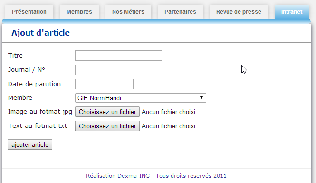The height and width of the screenshot is (183, 316).
Task: Click the Image au fotmat jpg label
Action: pos(40,112)
